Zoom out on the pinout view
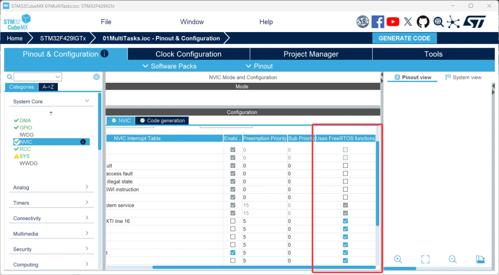499x275 pixels. [453, 259]
